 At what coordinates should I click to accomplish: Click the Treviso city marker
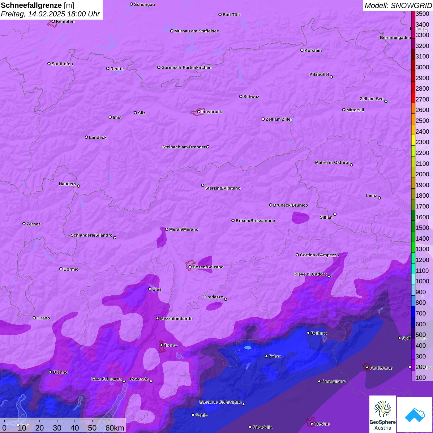tap(312, 424)
